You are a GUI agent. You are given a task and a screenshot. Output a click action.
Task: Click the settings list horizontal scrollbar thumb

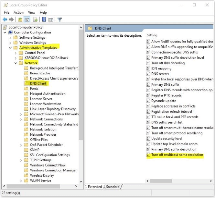pos(161,181)
